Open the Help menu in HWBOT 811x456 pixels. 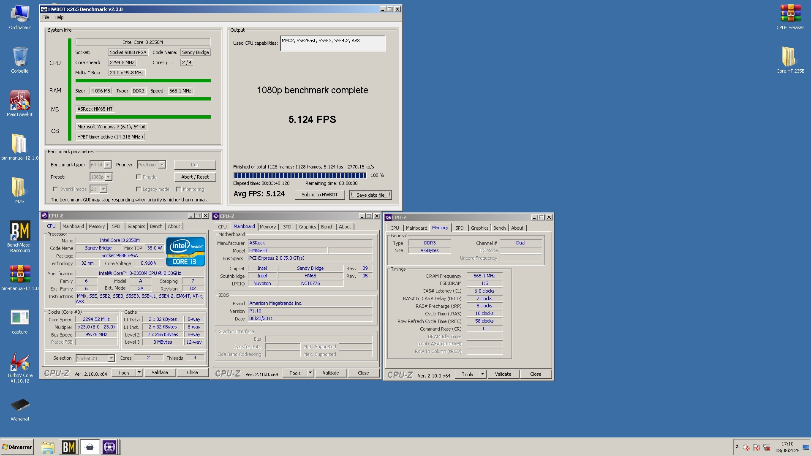[x=59, y=17]
